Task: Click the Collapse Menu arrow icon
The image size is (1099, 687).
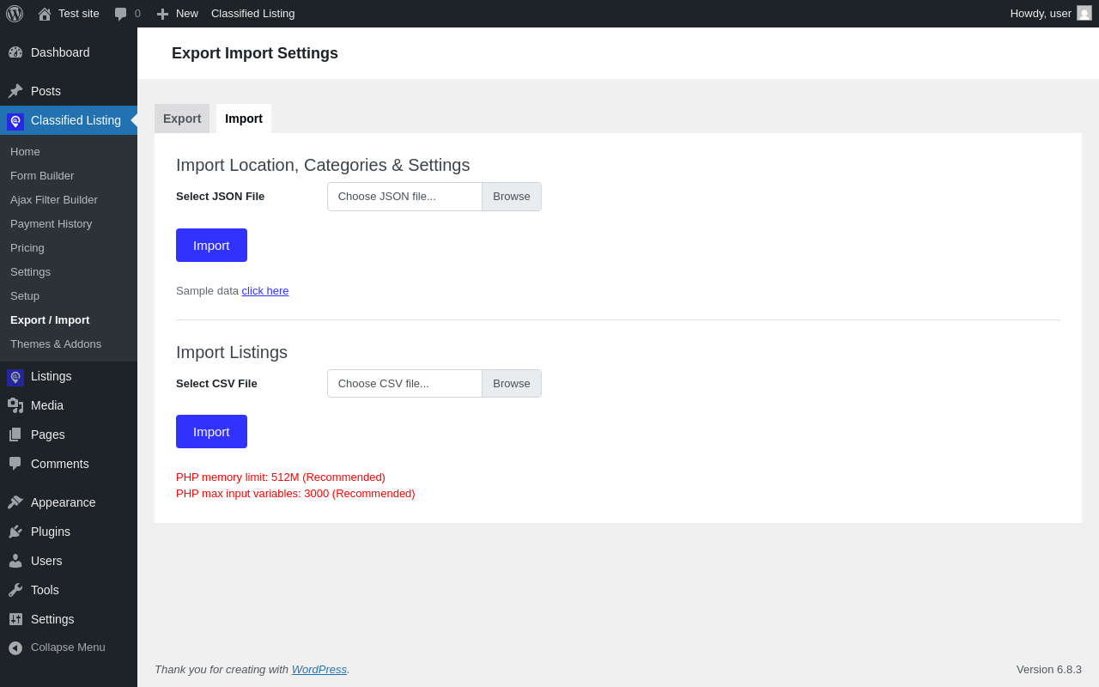Action: coord(15,647)
